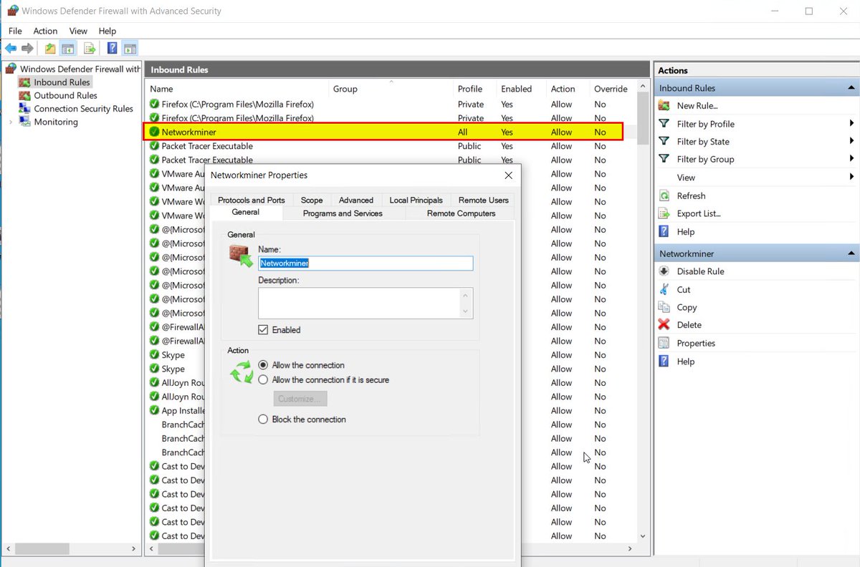Switch to the Protocols and Ports tab
The width and height of the screenshot is (860, 567).
tap(251, 200)
